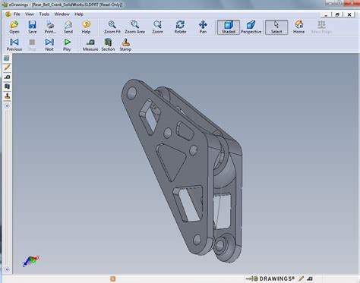Viewport: 360px width, 283px height.
Task: Restore the inner document window
Action: tap(337, 14)
